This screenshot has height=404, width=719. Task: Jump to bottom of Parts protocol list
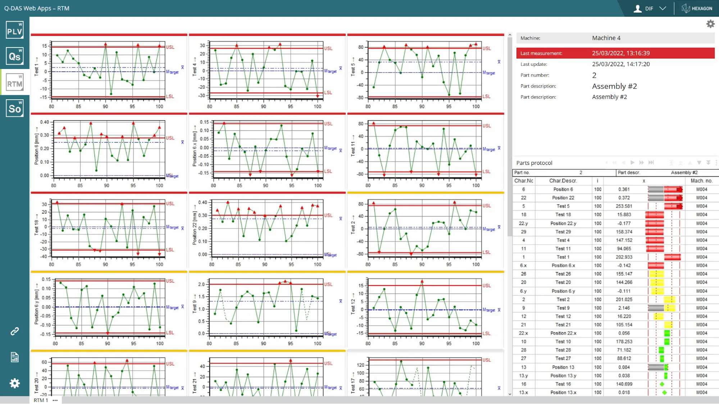click(x=708, y=163)
